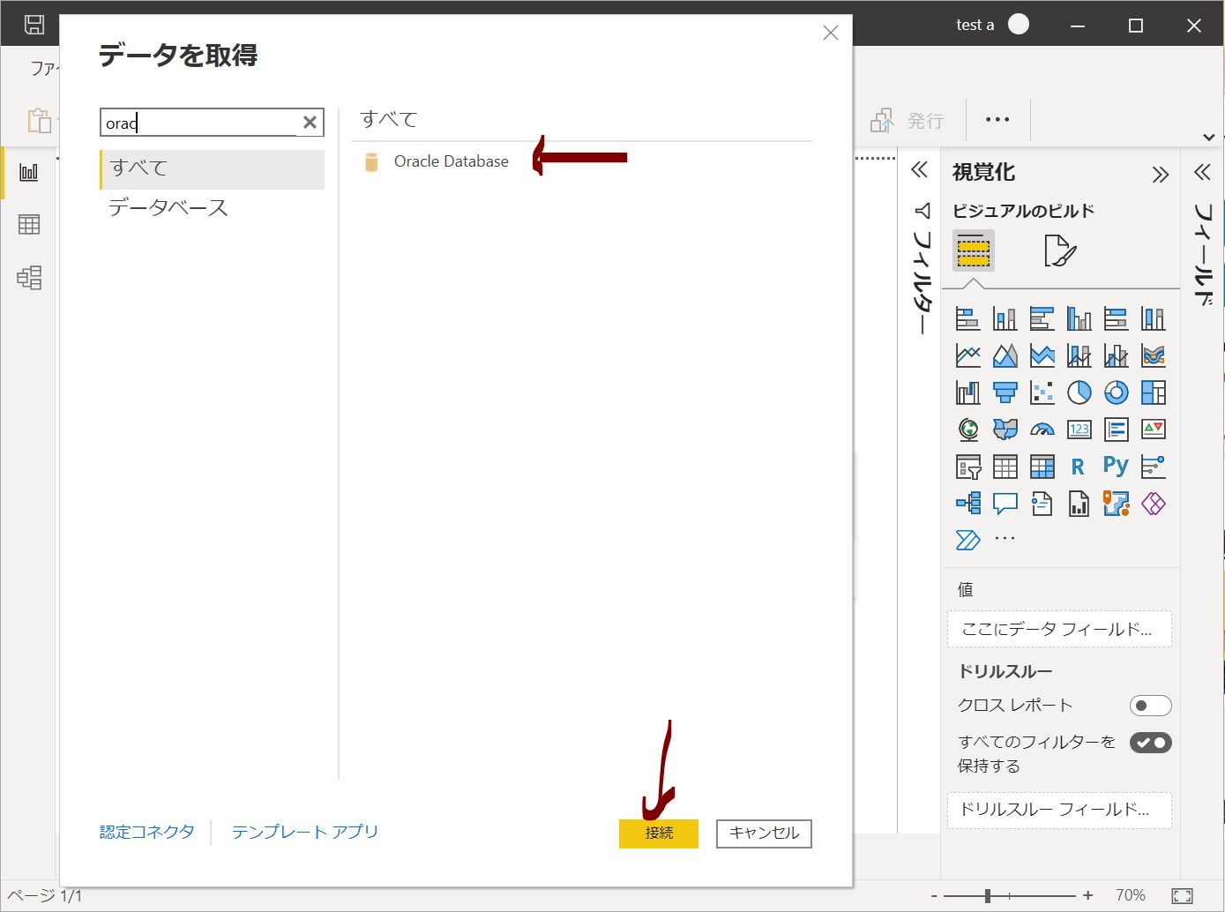Open the 認定コネクタ link
1225x912 pixels.
point(146,832)
